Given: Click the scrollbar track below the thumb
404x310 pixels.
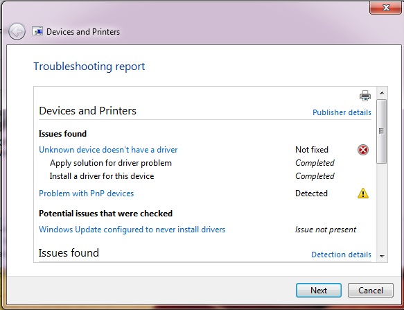Looking at the screenshot, I should click(382, 207).
